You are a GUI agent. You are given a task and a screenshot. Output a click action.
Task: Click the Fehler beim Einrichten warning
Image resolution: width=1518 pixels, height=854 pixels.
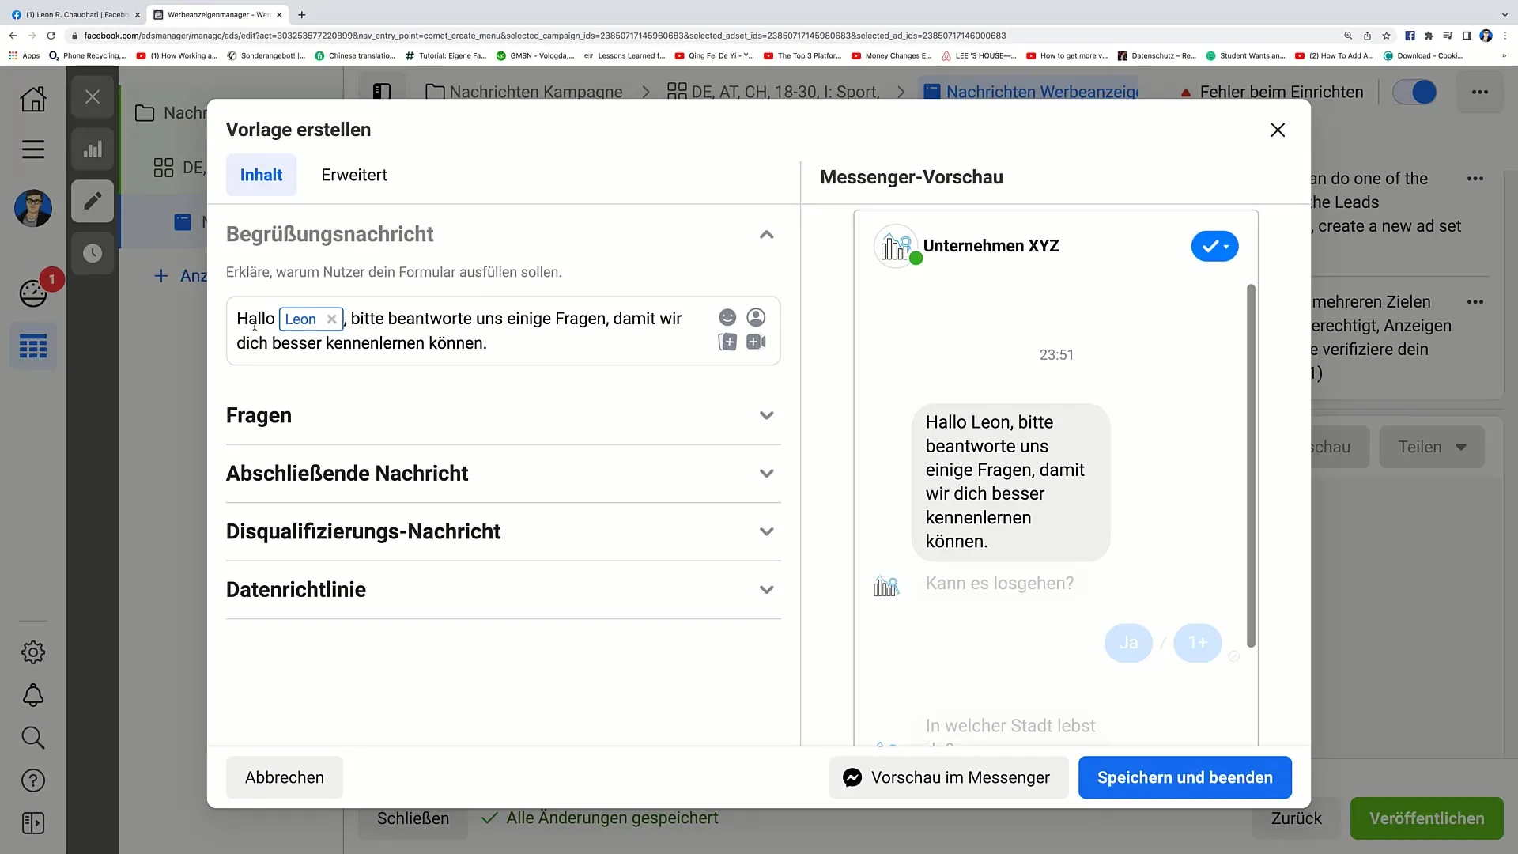(1271, 92)
